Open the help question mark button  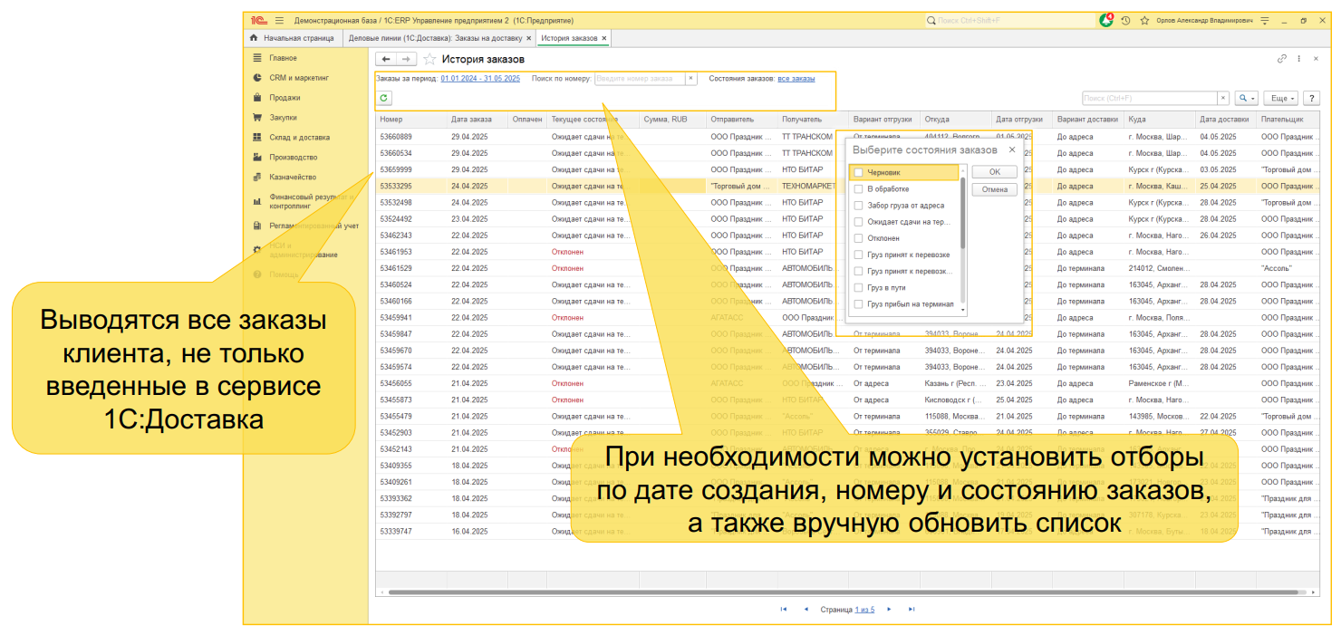tap(1311, 98)
